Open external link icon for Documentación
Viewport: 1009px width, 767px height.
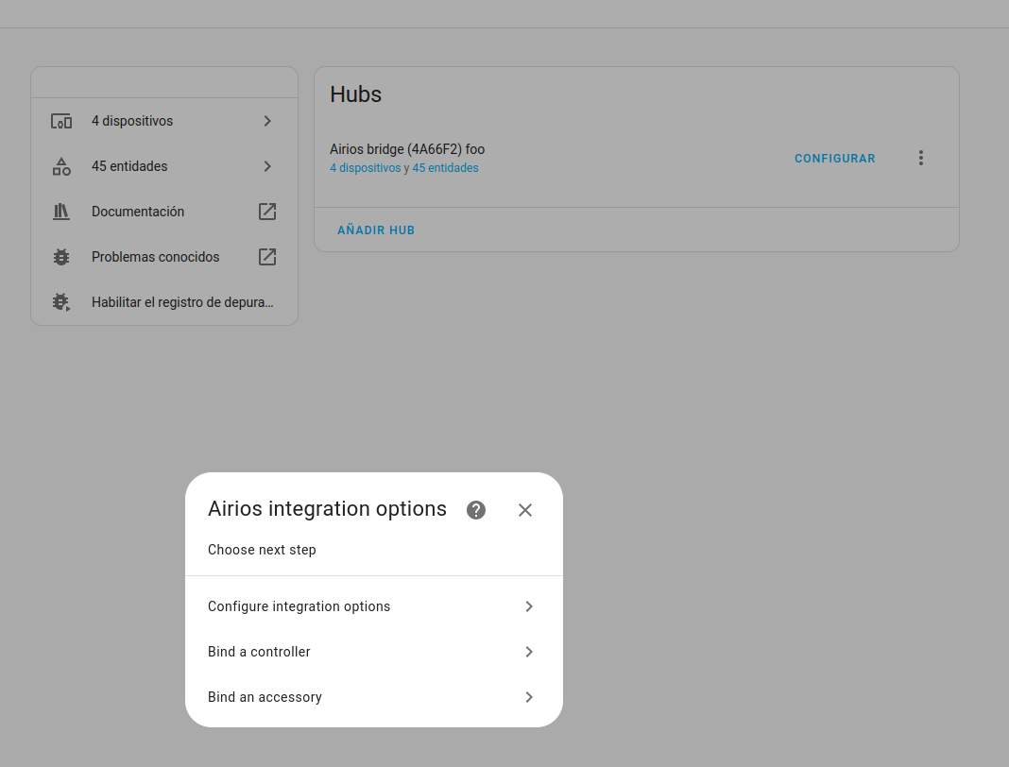[x=267, y=212]
